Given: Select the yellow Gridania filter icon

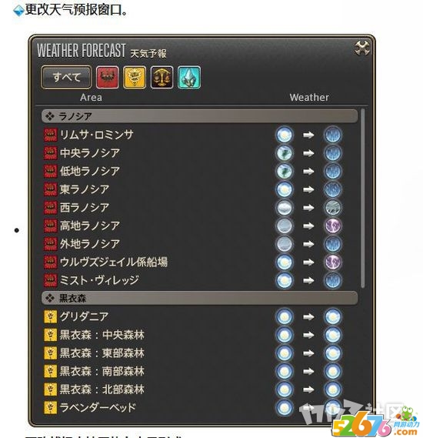Looking at the screenshot, I should (x=135, y=77).
